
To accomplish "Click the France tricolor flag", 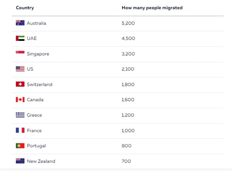I will pos(20,130).
